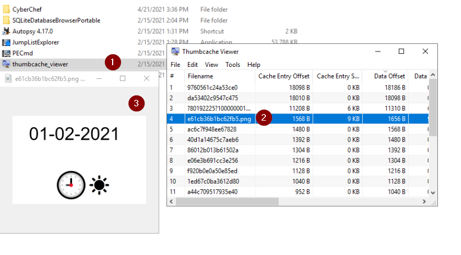Click the PNG preview window file icon
The width and height of the screenshot is (461, 255).
point(8,78)
